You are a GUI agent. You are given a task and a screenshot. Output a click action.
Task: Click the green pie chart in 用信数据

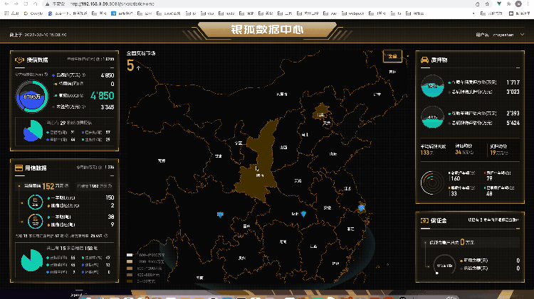click(x=31, y=260)
